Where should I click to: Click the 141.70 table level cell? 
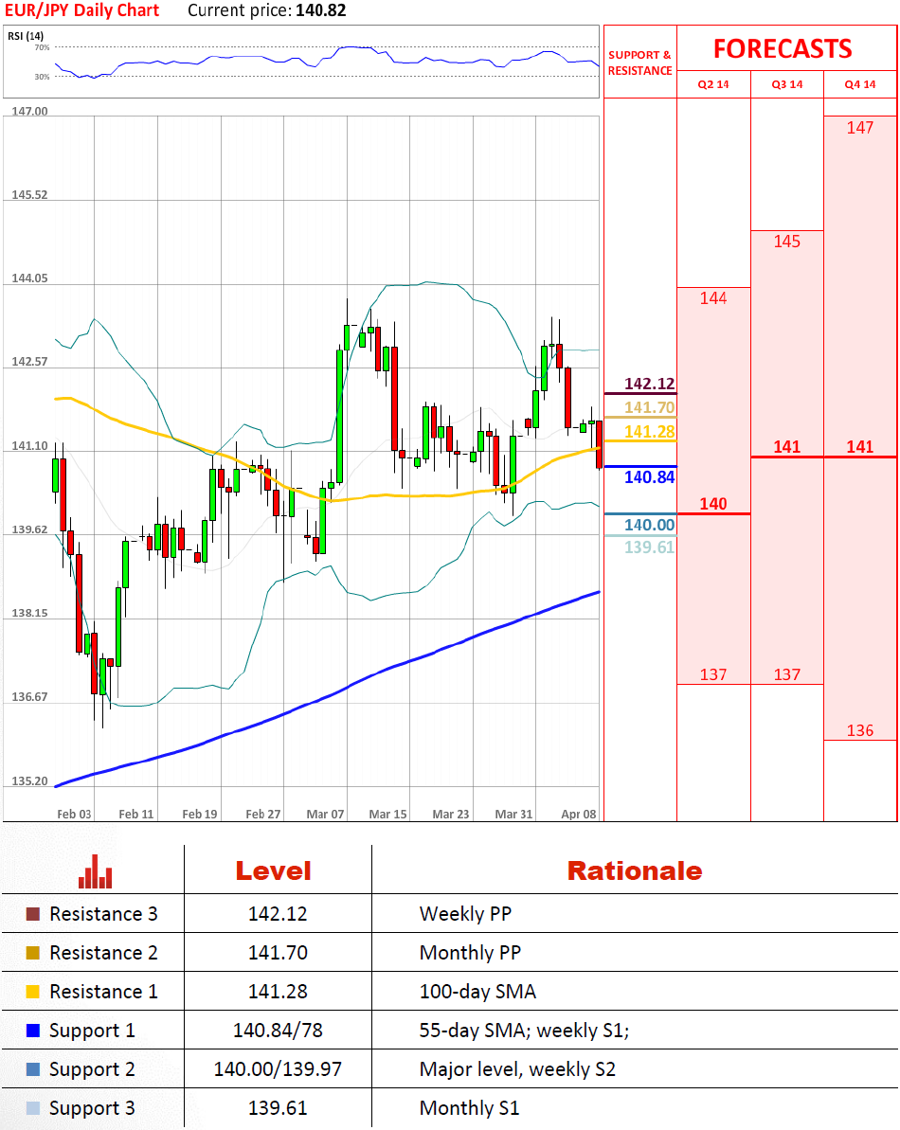coord(278,953)
